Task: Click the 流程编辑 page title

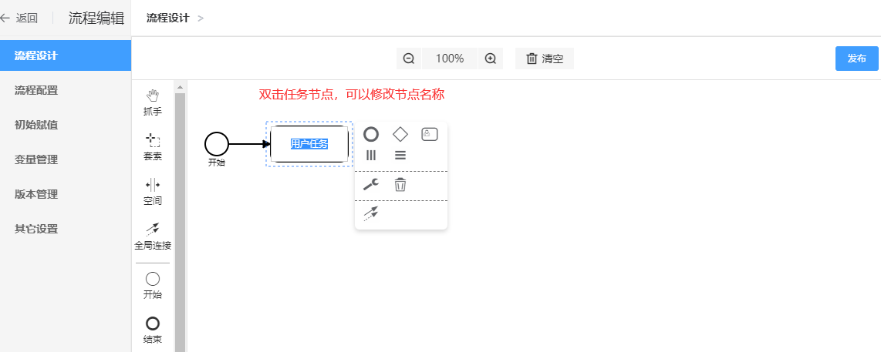Action: [96, 18]
